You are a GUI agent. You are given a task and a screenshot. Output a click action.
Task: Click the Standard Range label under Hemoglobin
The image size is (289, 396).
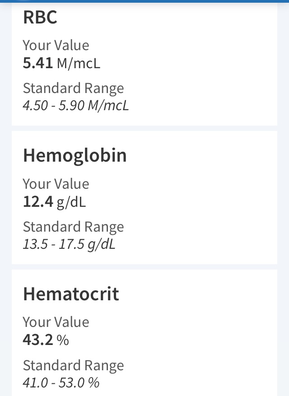point(73,227)
